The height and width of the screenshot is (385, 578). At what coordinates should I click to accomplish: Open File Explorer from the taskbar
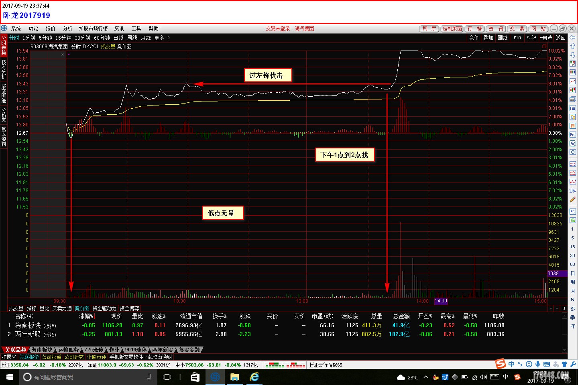click(234, 377)
